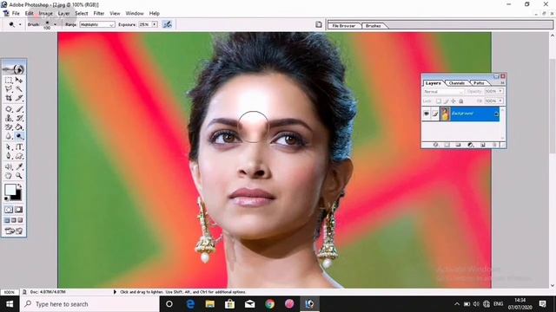Open Chrome from the taskbar
This screenshot has height=312, width=556.
(x=270, y=304)
